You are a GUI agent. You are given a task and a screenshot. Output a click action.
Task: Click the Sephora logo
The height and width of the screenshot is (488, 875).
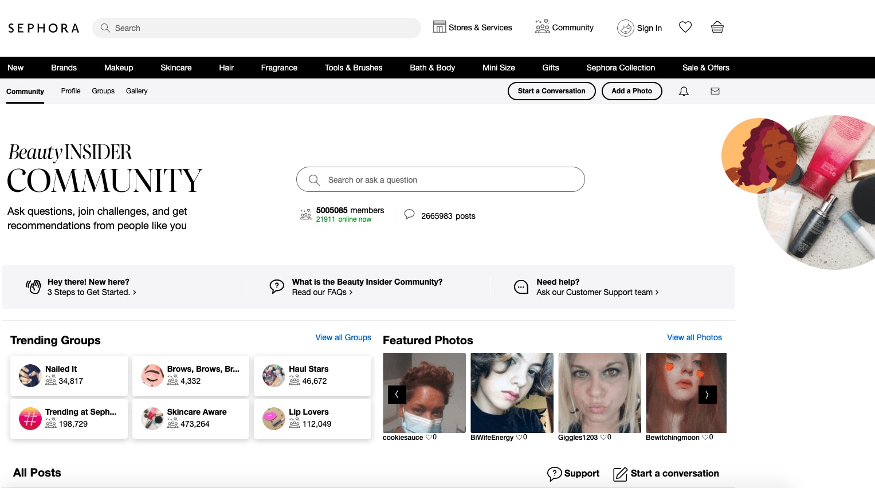(x=44, y=28)
